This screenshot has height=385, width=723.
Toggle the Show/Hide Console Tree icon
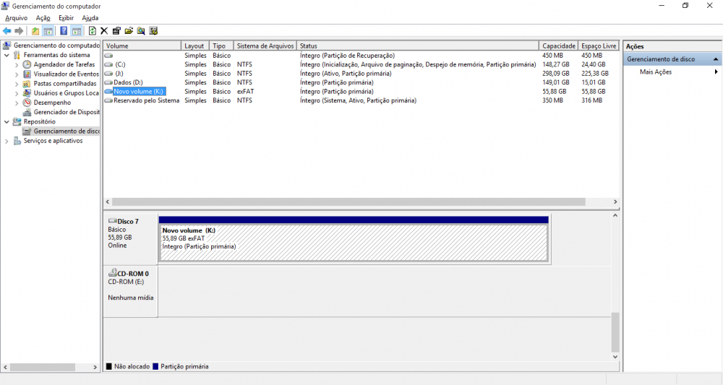48,31
